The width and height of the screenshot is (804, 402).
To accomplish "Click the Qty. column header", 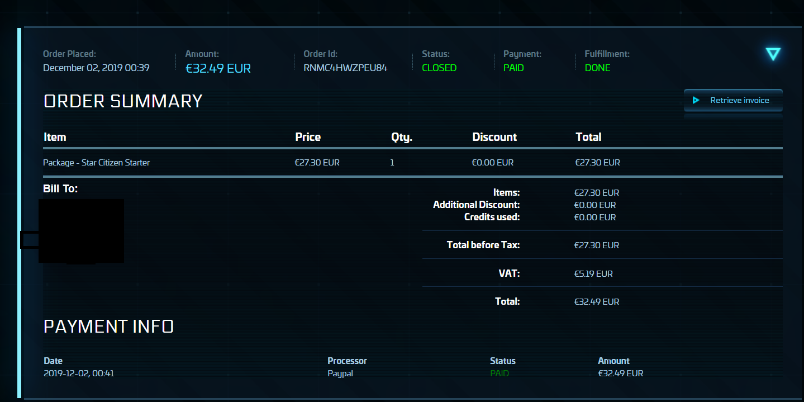I will pos(402,137).
